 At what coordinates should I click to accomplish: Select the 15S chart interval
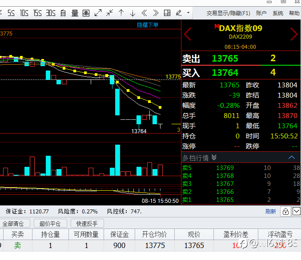[x=37, y=13]
